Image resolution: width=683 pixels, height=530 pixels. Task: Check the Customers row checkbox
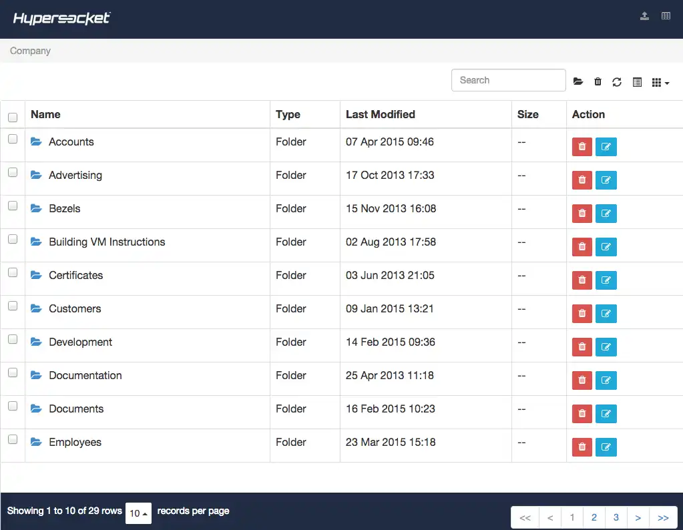coord(13,306)
